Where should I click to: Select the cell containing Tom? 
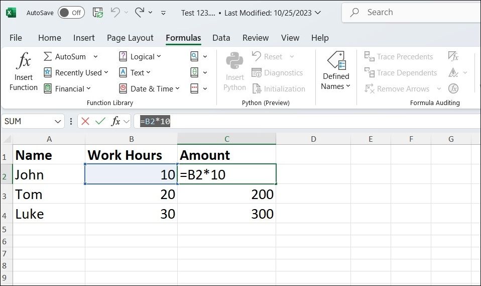49,194
